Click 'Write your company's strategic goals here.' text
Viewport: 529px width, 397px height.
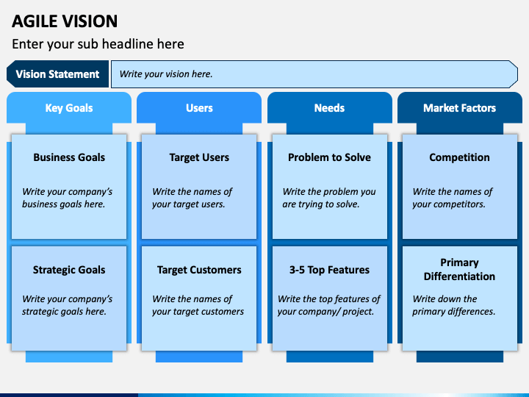(67, 305)
